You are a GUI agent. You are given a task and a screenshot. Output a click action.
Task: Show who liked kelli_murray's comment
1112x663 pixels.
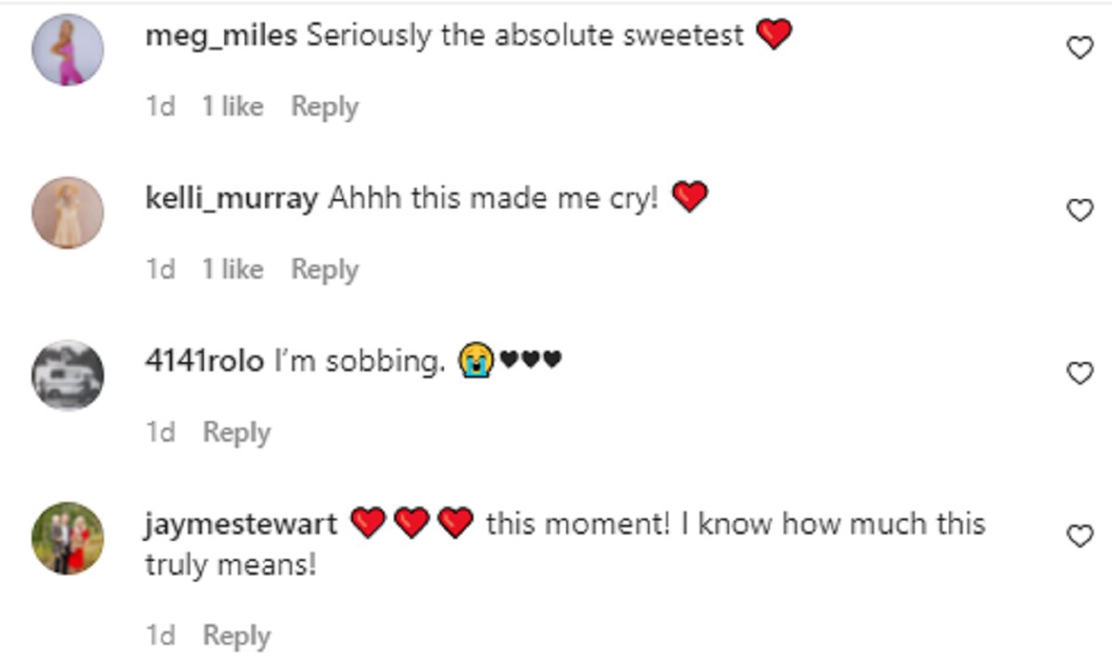[233, 269]
